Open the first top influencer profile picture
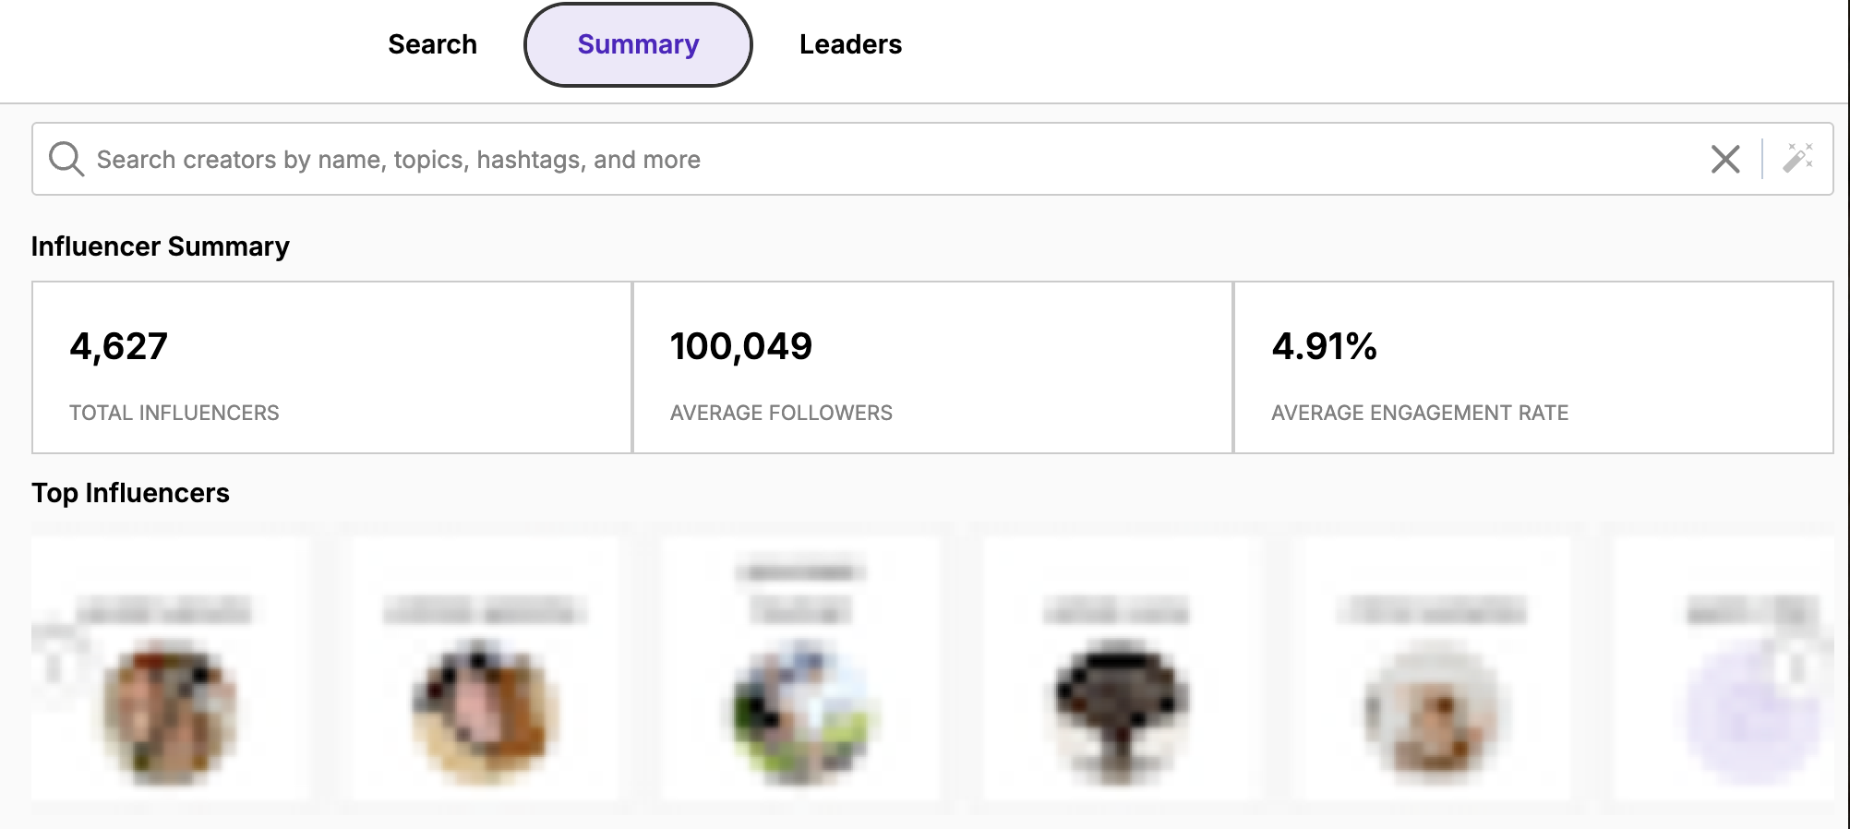 click(x=169, y=715)
